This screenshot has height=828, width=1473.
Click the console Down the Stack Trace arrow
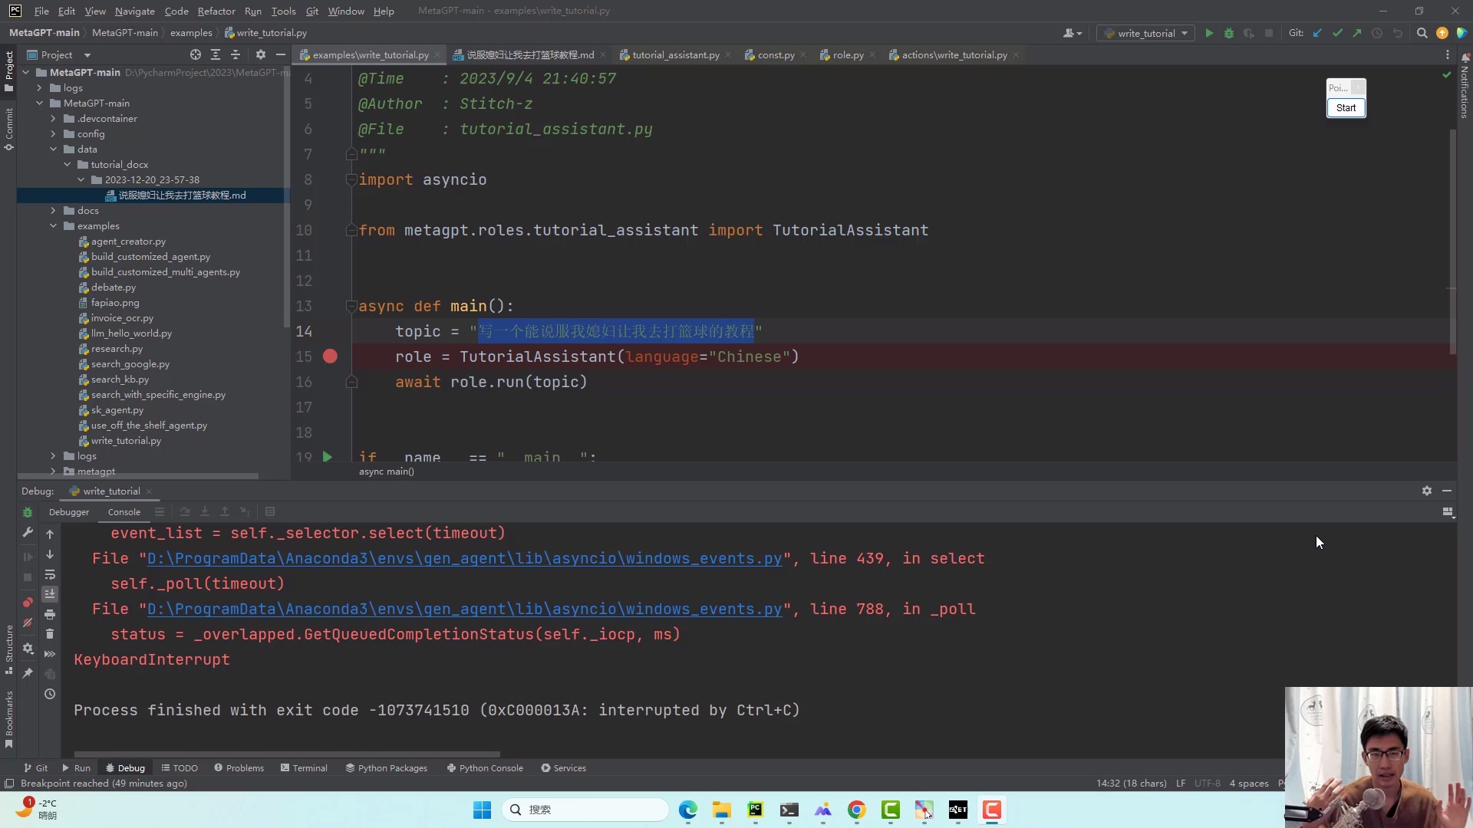click(x=50, y=554)
